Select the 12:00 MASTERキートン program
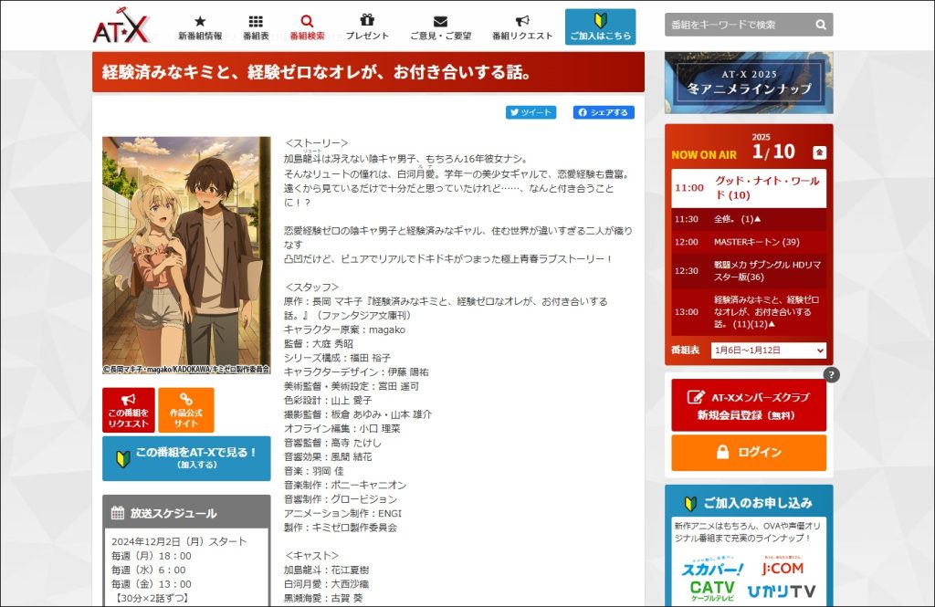This screenshot has height=607, width=935. pyautogui.click(x=749, y=242)
